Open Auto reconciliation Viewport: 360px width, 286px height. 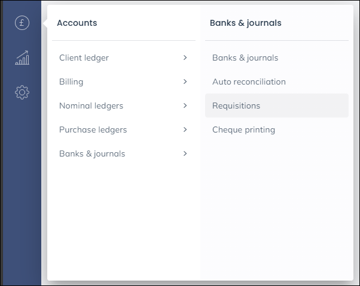pyautogui.click(x=249, y=82)
